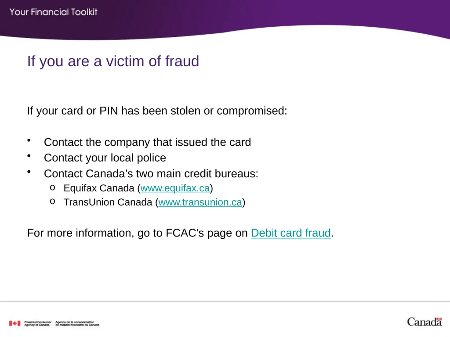
Task: Click the bullet about contacting the card issuer
Action: [x=148, y=142]
